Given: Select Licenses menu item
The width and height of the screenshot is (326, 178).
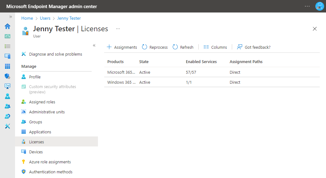Looking at the screenshot, I should click(56, 142).
